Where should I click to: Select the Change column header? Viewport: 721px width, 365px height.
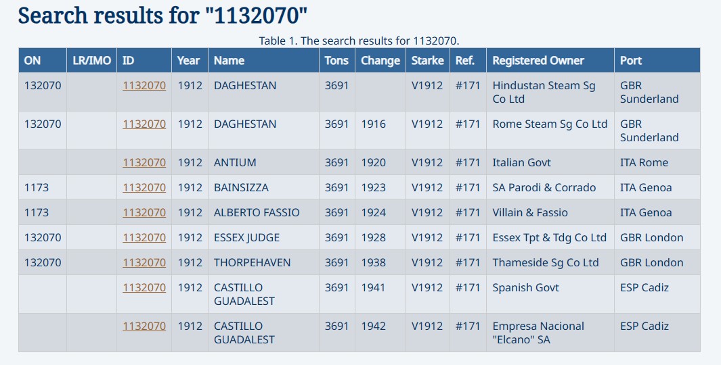click(380, 61)
